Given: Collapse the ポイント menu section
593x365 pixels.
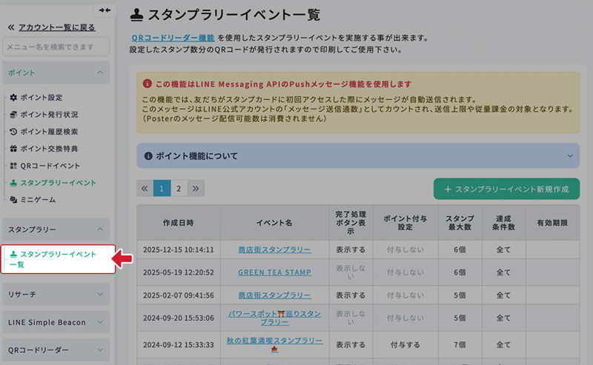Looking at the screenshot, I should pos(100,73).
